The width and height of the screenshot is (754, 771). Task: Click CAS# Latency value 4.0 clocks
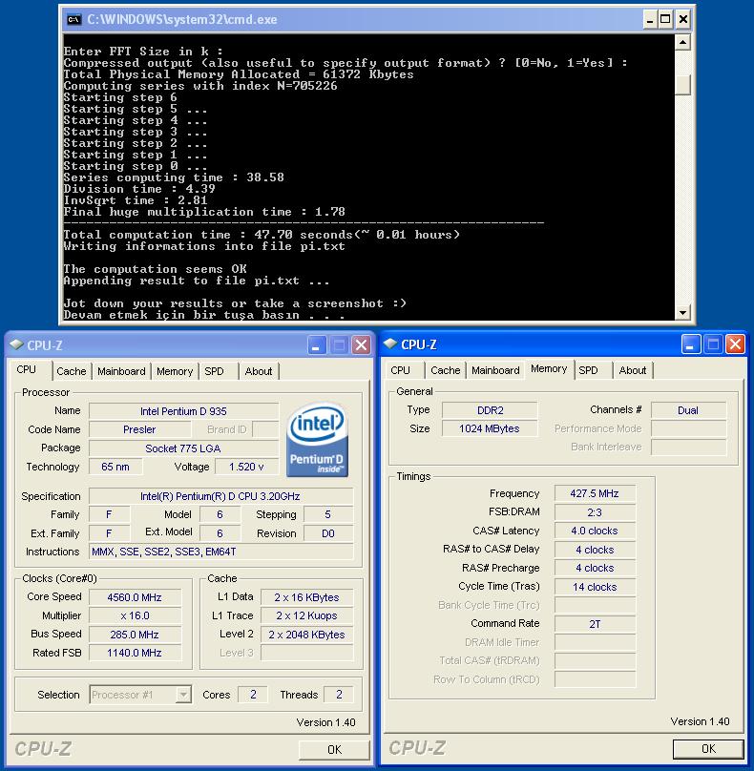pos(595,531)
